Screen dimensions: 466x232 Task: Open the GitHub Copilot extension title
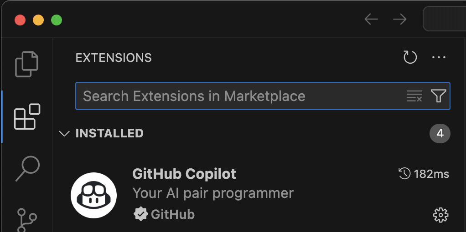coord(184,174)
